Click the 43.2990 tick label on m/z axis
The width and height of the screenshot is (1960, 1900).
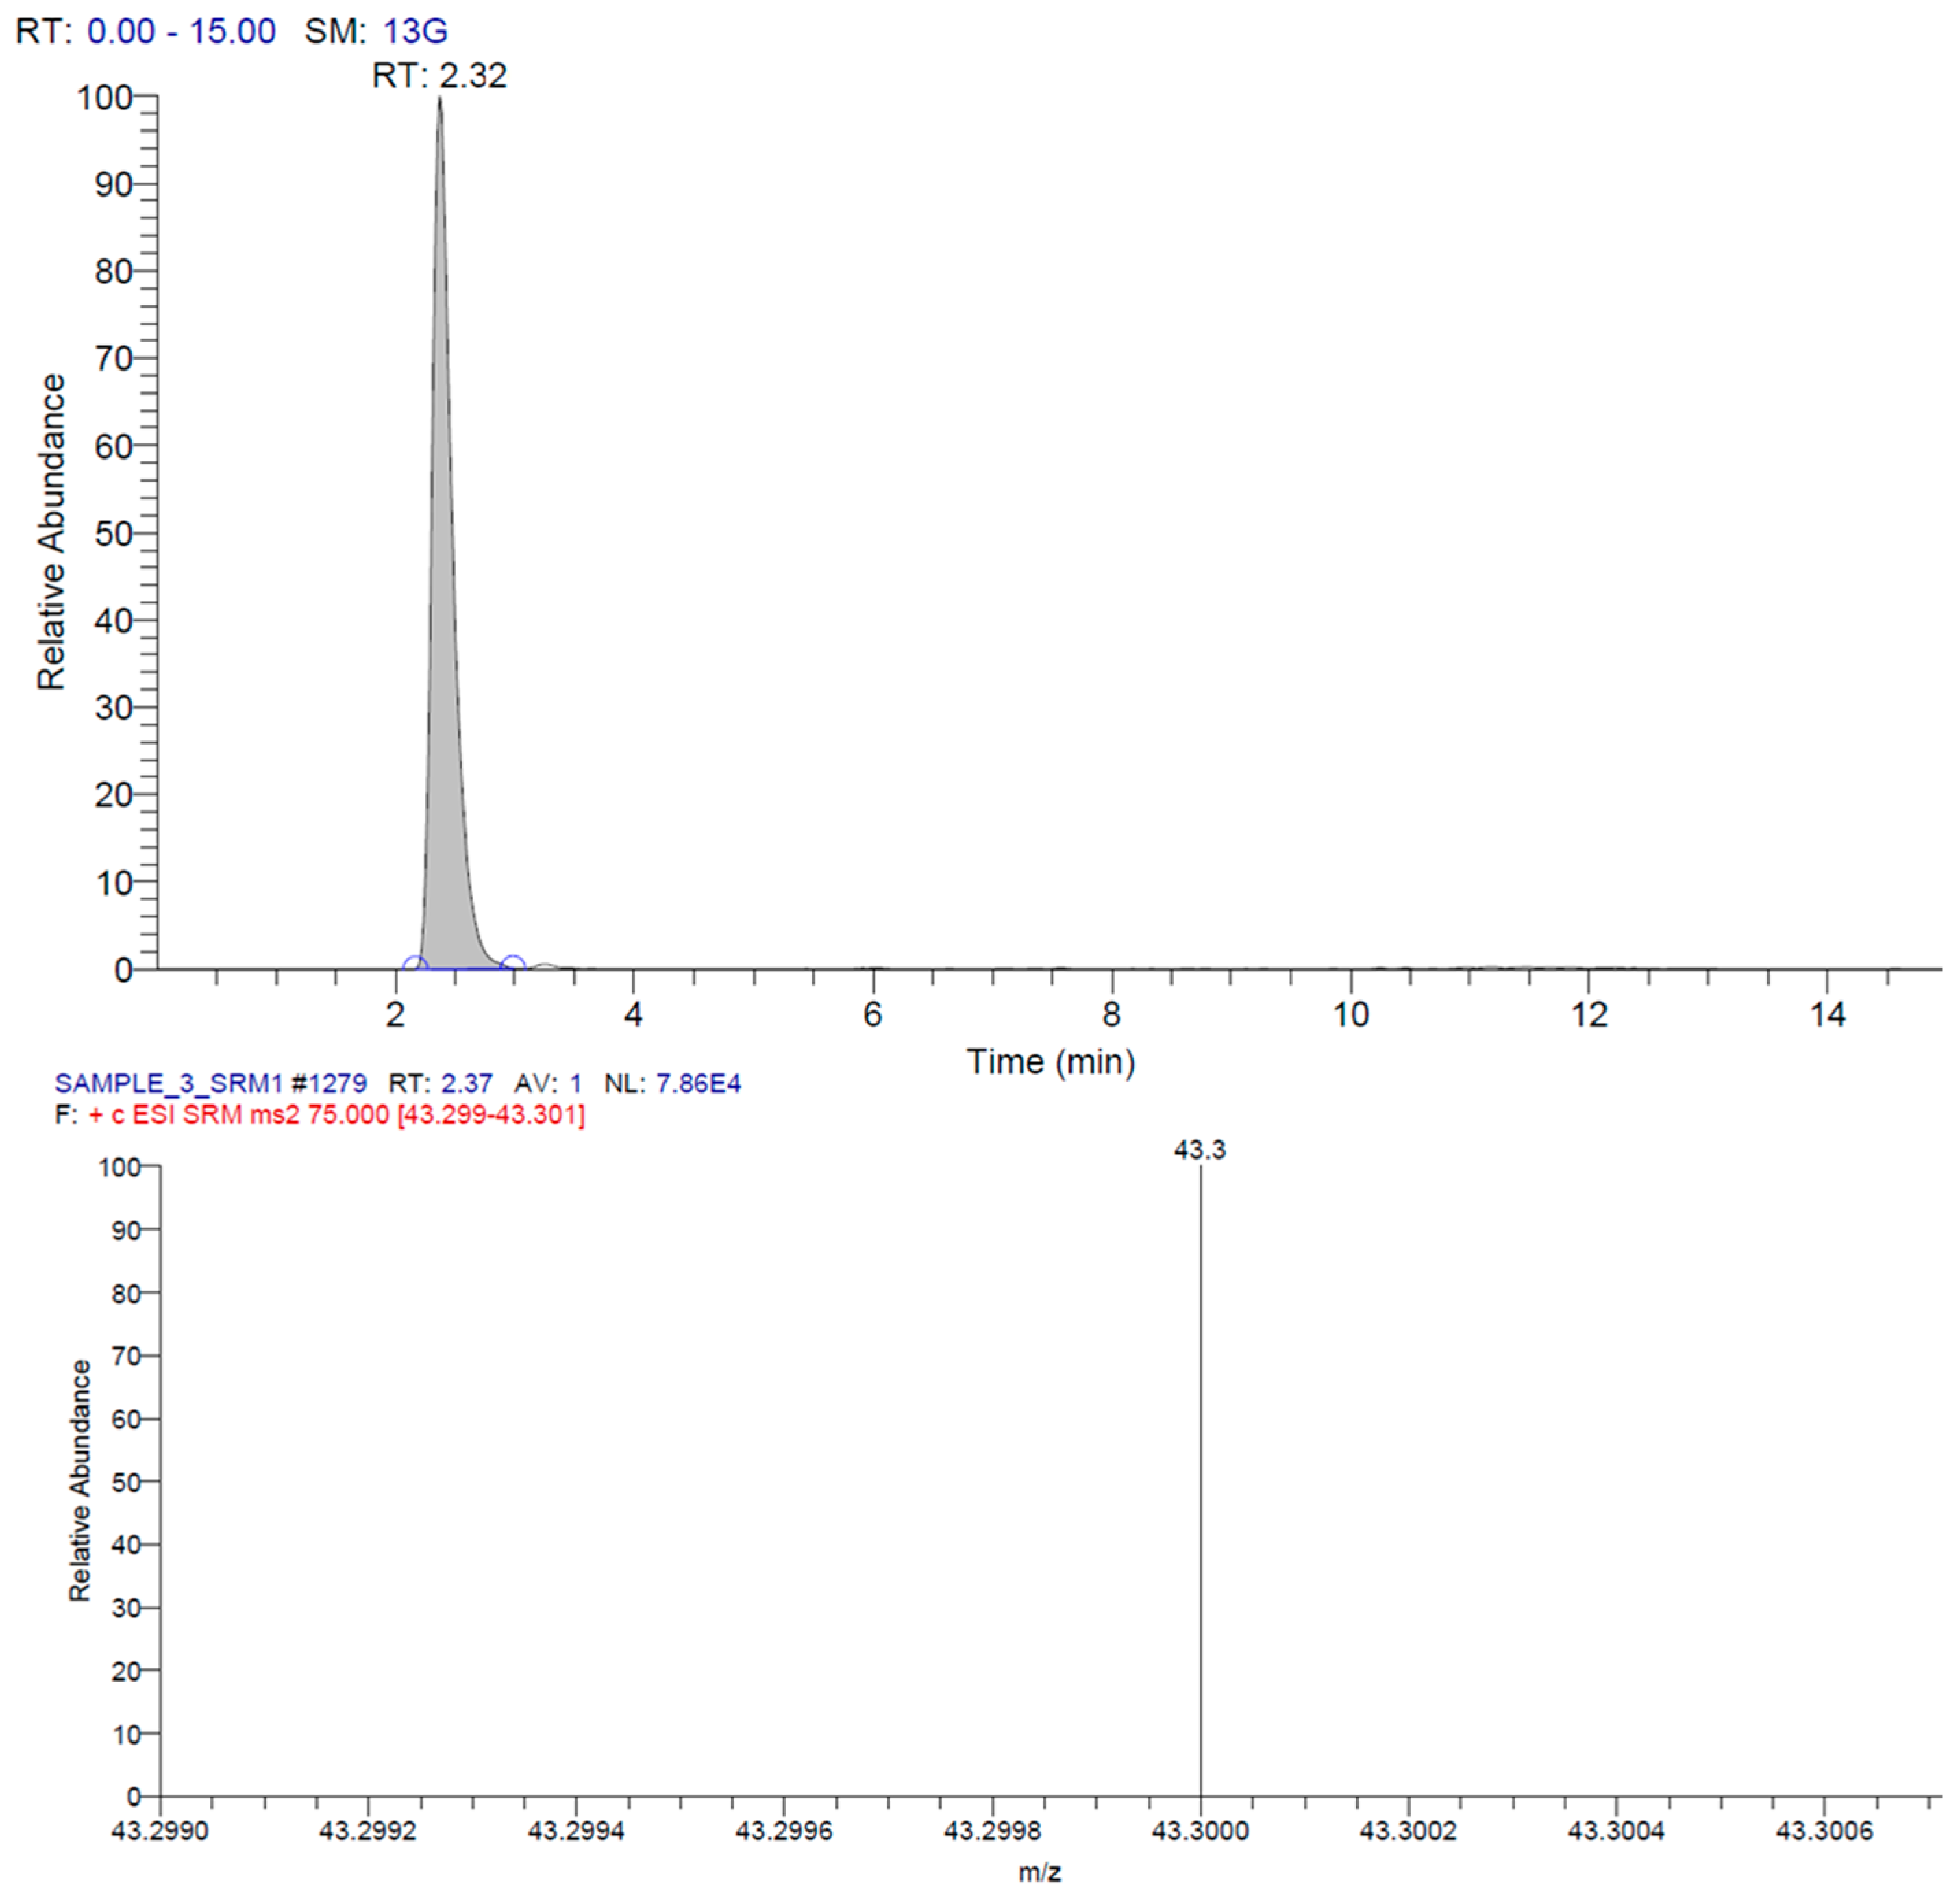(x=160, y=1830)
